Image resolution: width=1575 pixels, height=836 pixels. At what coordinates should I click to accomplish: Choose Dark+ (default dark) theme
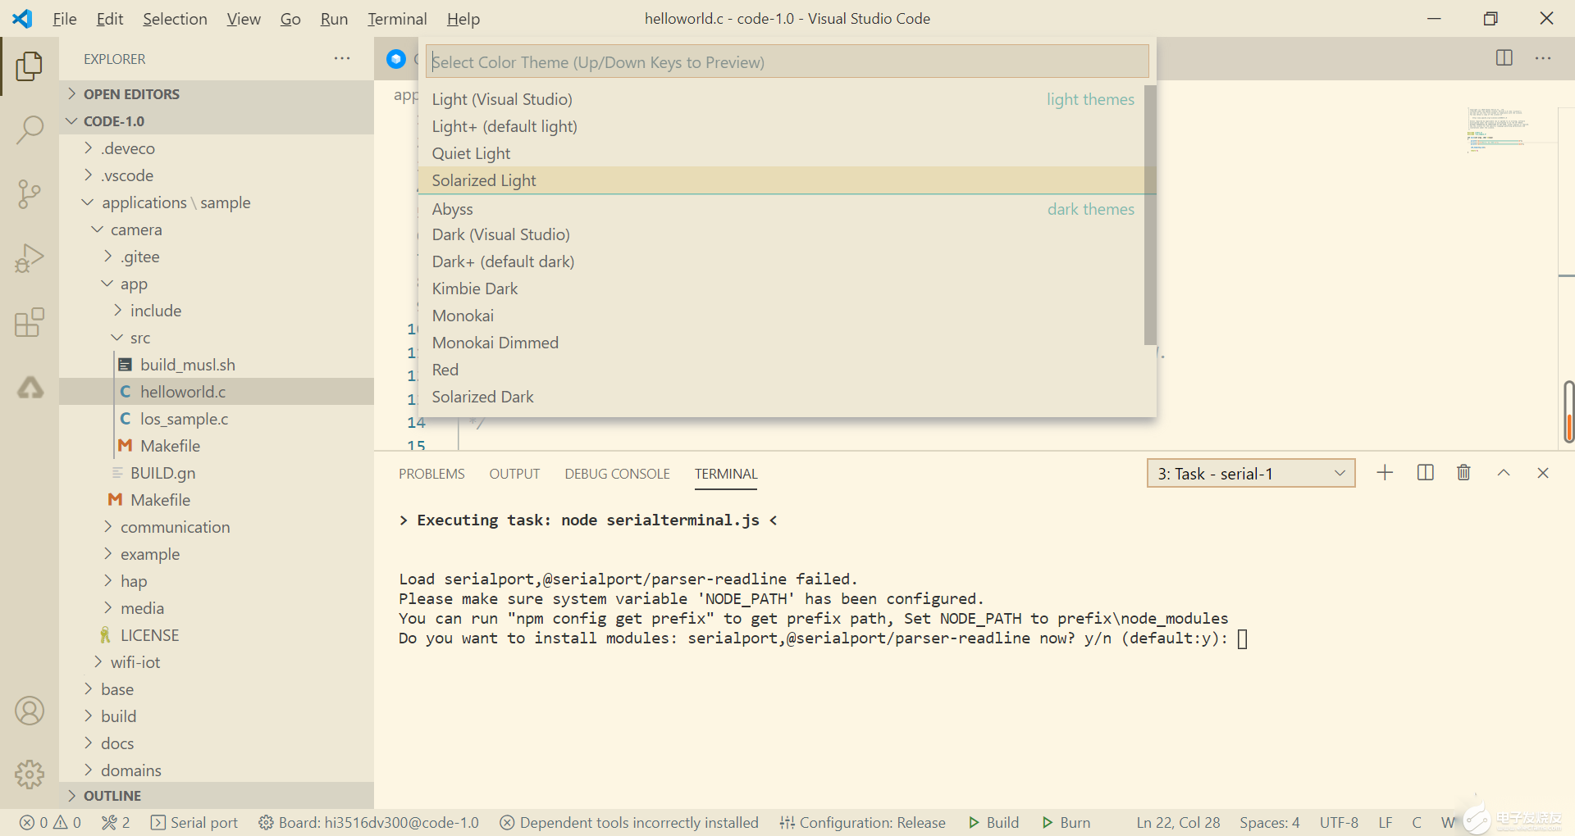tap(782, 261)
